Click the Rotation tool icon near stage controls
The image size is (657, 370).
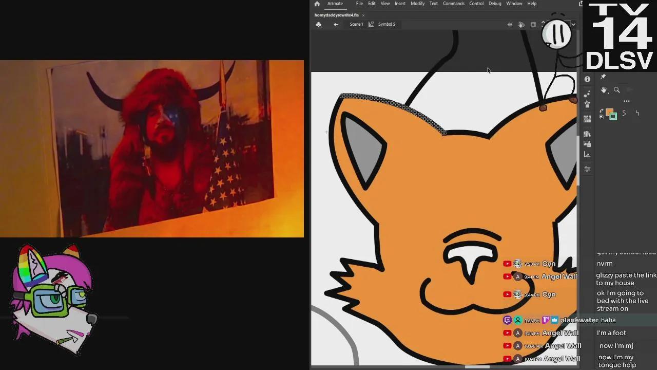(521, 24)
